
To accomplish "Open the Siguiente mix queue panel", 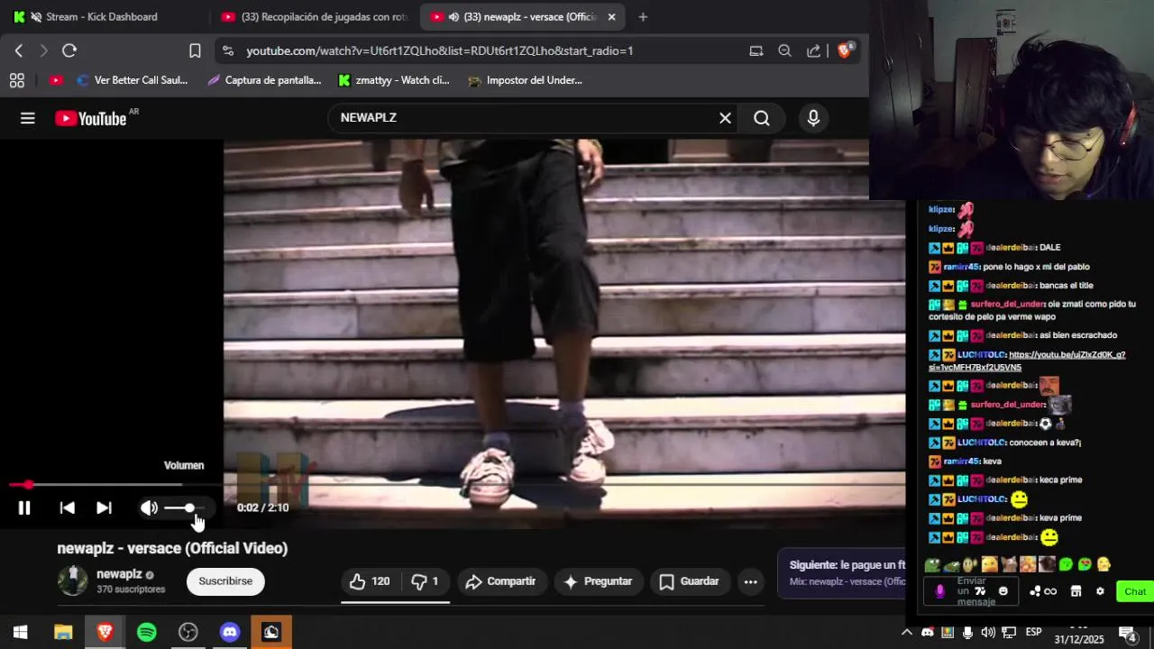I will point(841,572).
